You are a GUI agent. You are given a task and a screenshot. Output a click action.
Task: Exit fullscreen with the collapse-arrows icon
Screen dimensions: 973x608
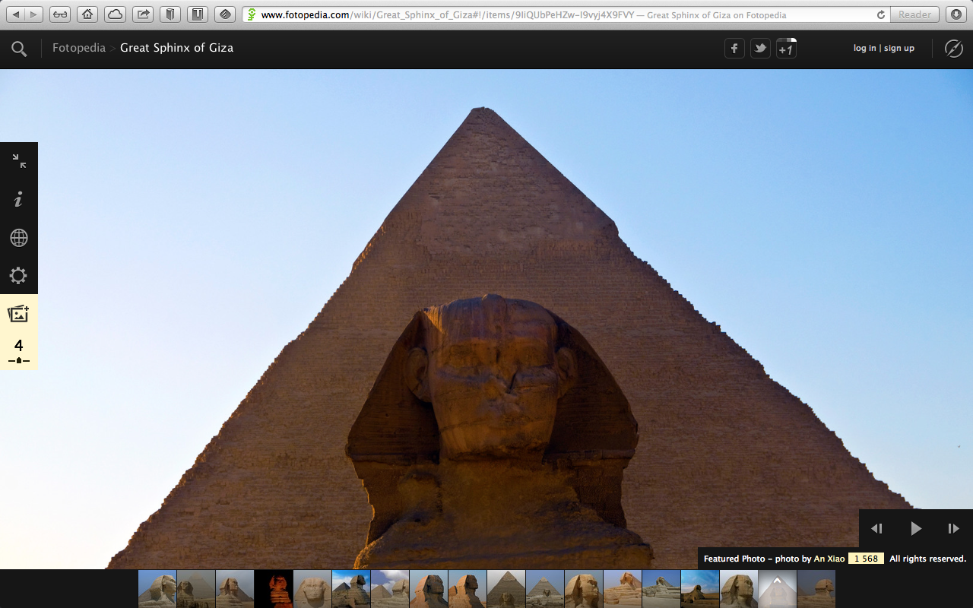pos(18,161)
